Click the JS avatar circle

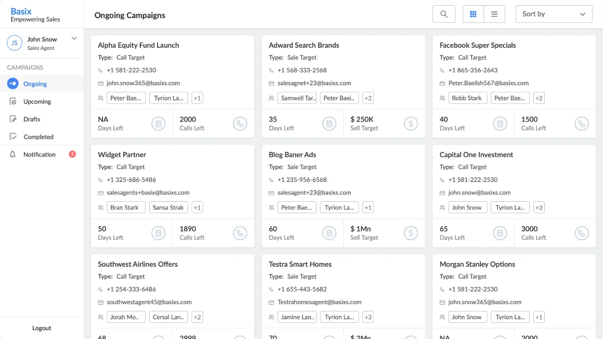tap(14, 43)
